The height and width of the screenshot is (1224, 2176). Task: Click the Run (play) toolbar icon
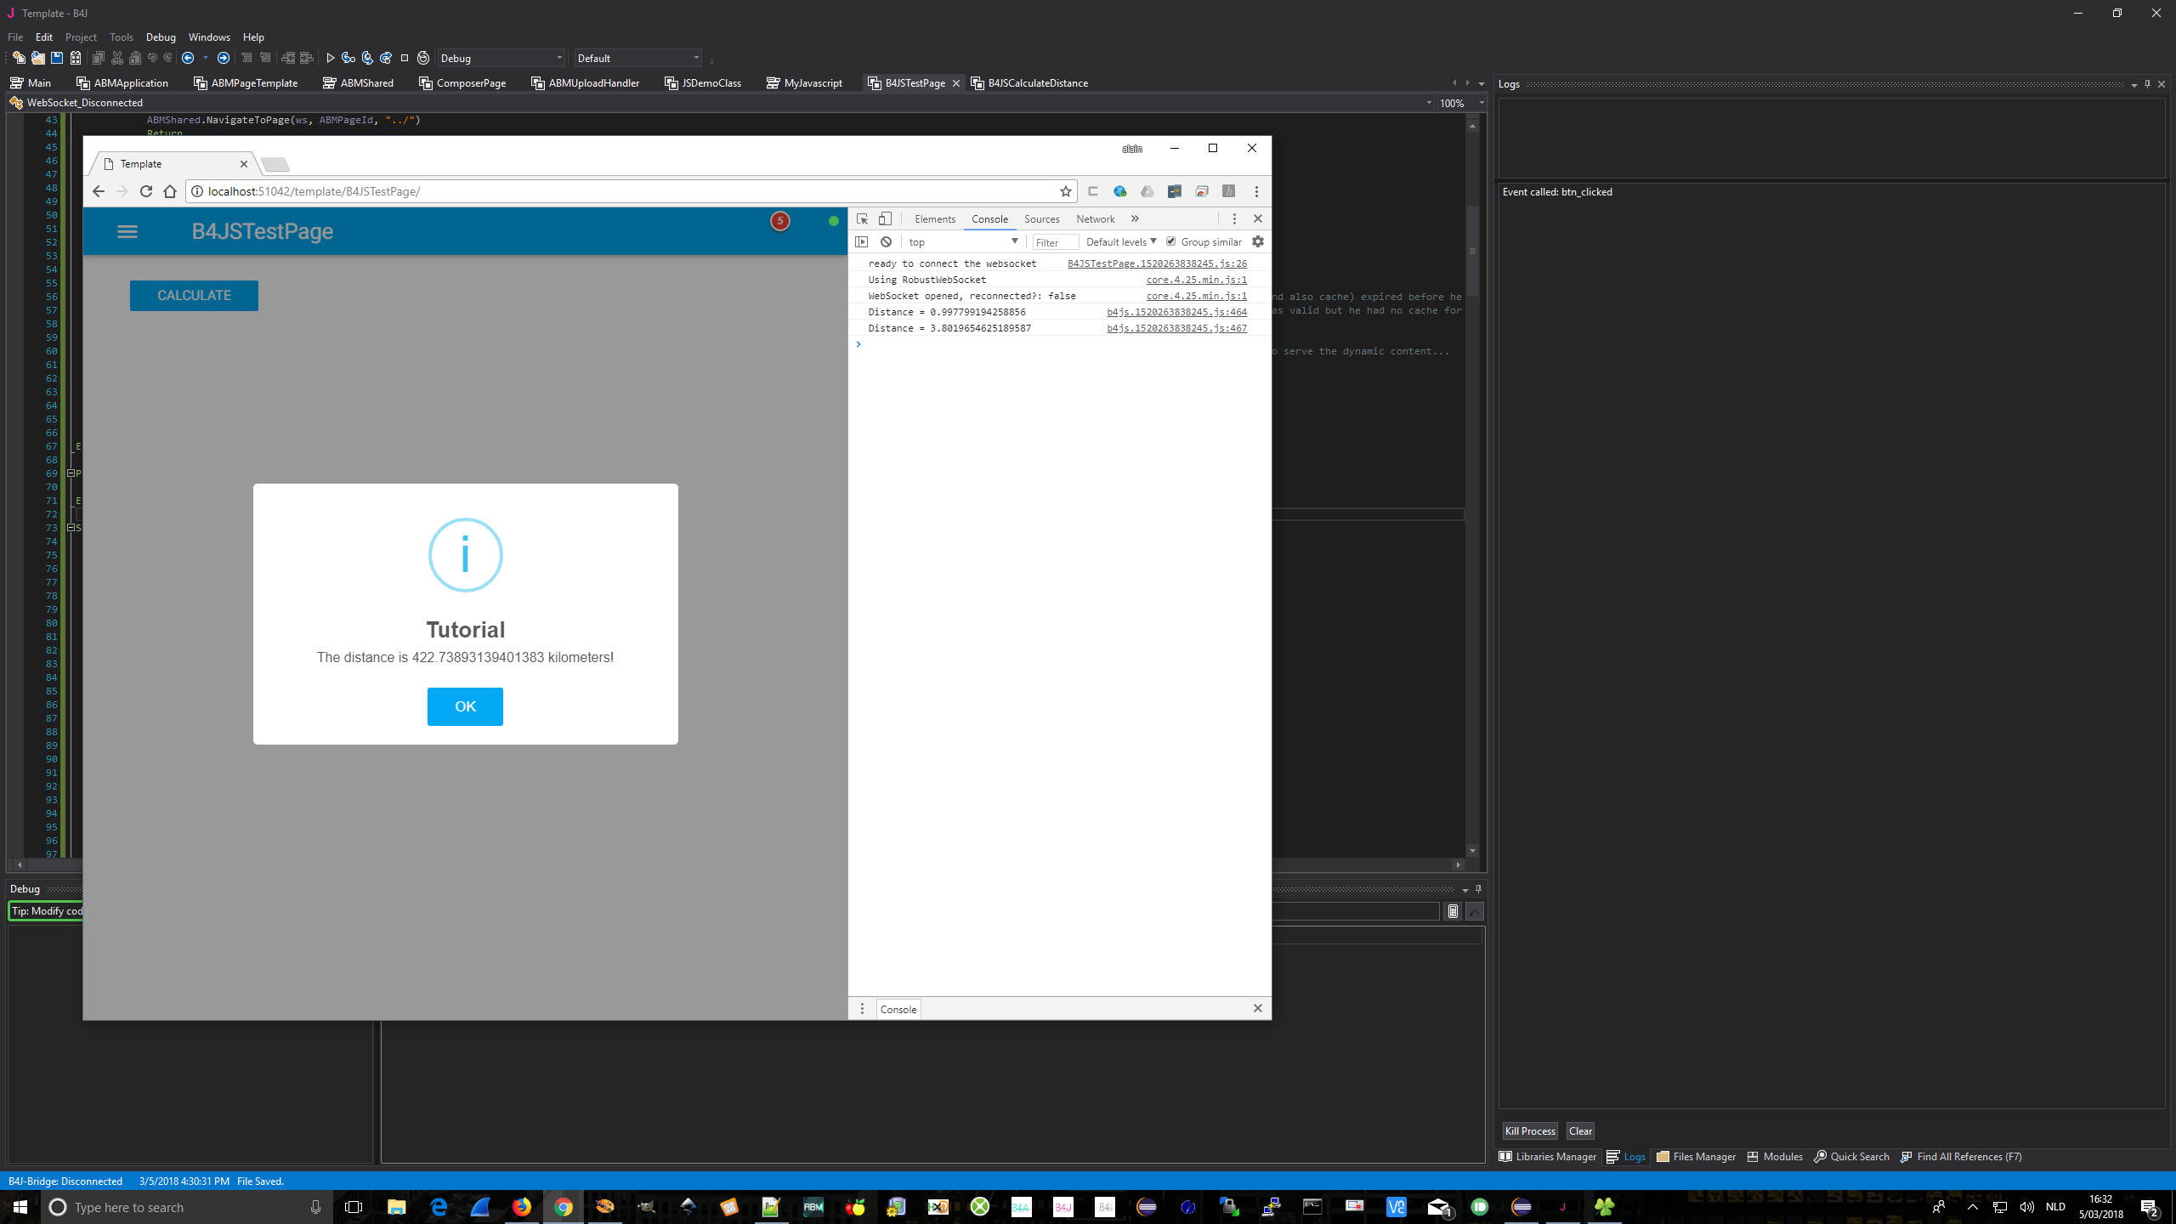331,58
